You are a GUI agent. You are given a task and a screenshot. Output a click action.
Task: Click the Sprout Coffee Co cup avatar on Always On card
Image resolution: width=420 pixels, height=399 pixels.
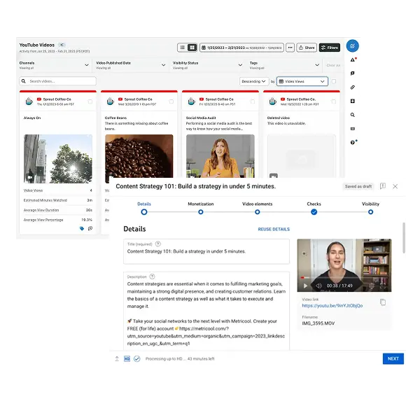click(29, 101)
